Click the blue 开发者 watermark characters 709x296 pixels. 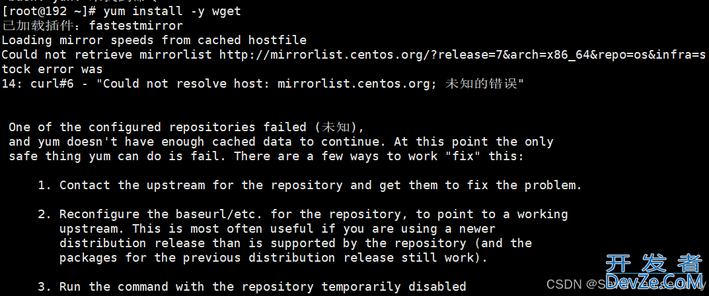pyautogui.click(x=654, y=264)
